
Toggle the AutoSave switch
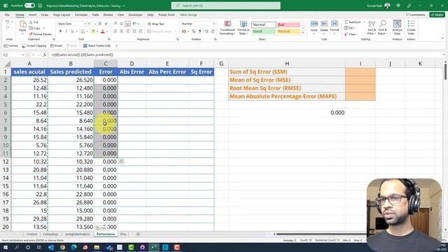[x=29, y=6]
